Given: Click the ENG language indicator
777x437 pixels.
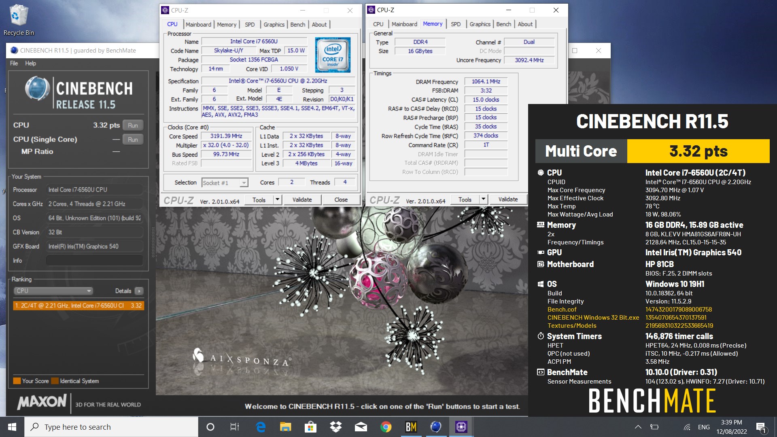Looking at the screenshot, I should coord(704,427).
